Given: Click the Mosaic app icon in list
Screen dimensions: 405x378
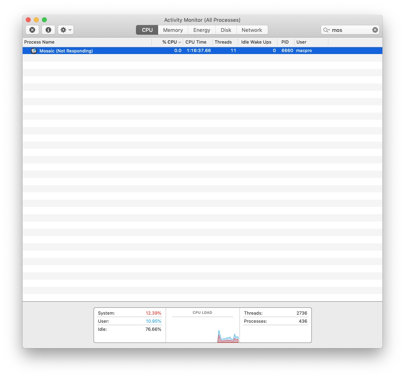Looking at the screenshot, I should (34, 51).
